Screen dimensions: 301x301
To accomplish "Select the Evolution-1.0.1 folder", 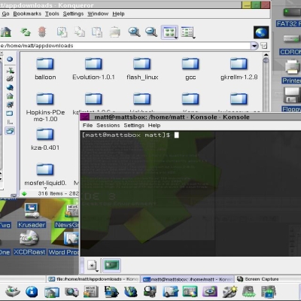I will pyautogui.click(x=93, y=69).
